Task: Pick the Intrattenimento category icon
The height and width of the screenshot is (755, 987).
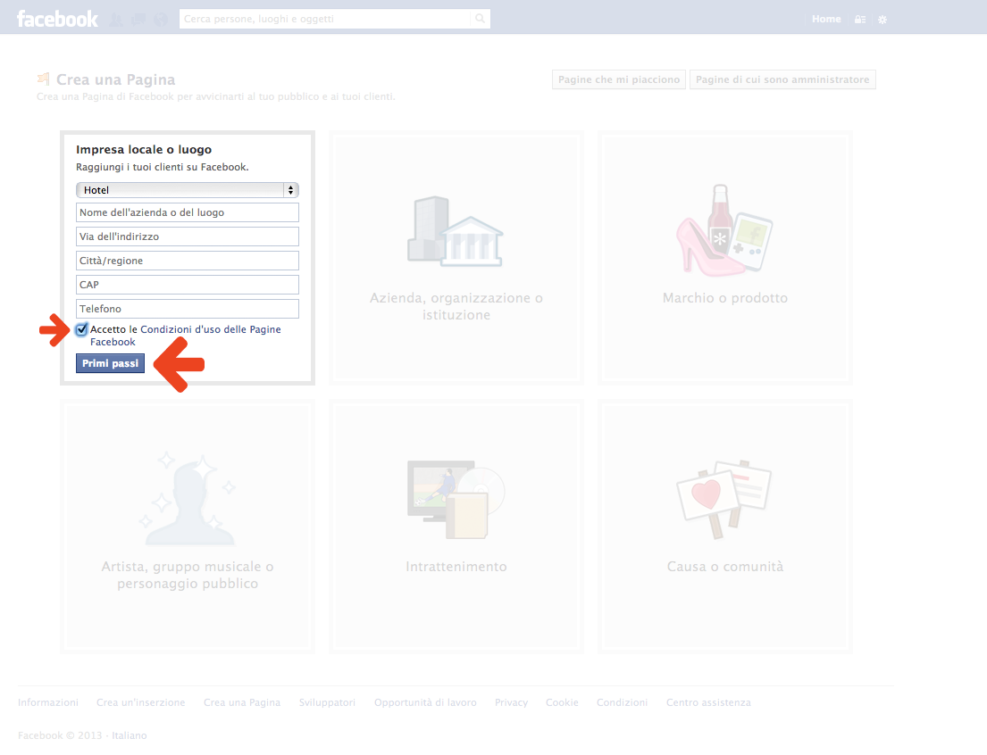Action: point(456,499)
